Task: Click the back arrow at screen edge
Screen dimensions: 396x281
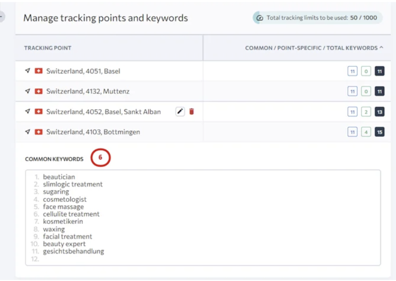Action: (2, 15)
